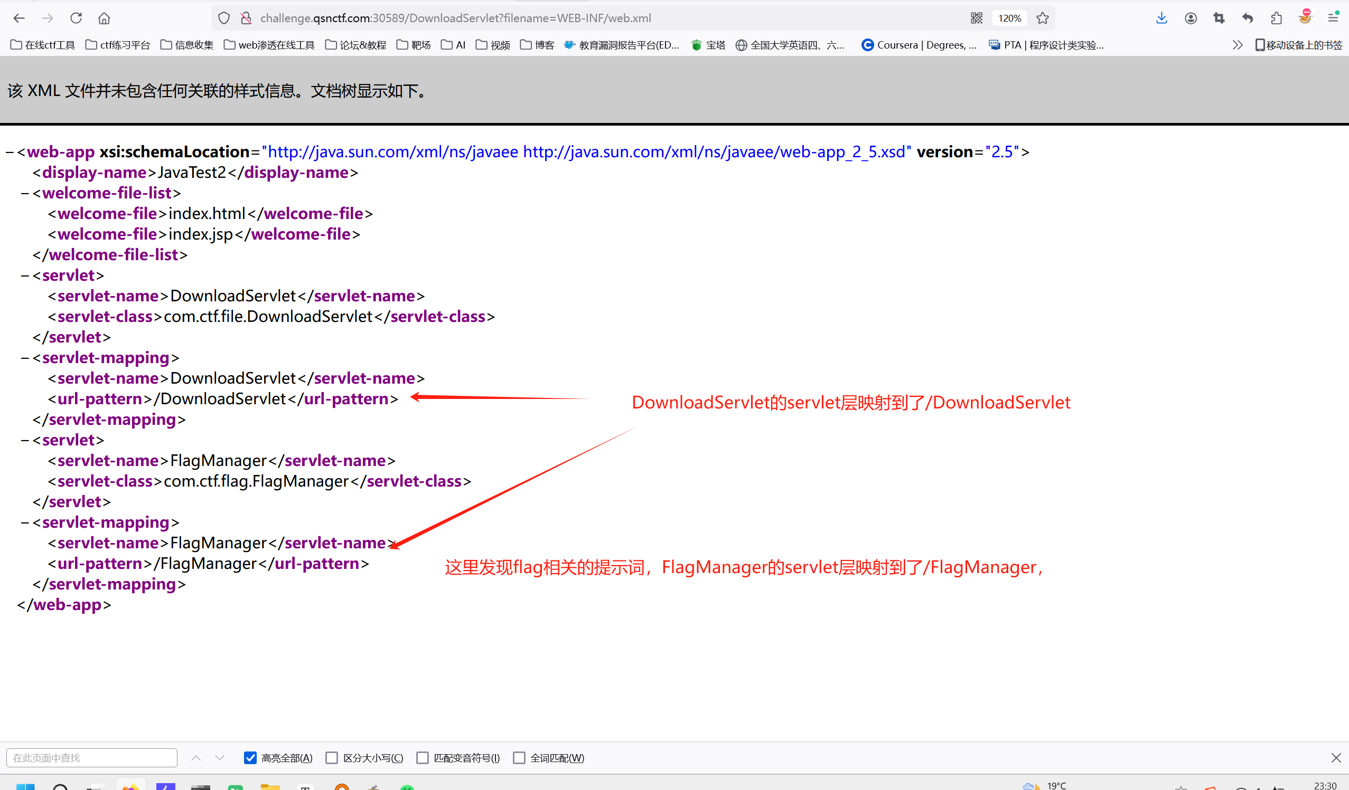Click the browser reload button

(x=76, y=18)
